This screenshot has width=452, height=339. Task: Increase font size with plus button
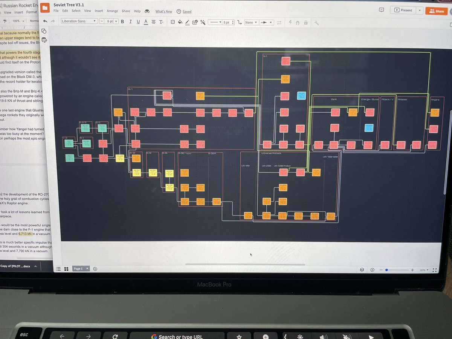[116, 21]
